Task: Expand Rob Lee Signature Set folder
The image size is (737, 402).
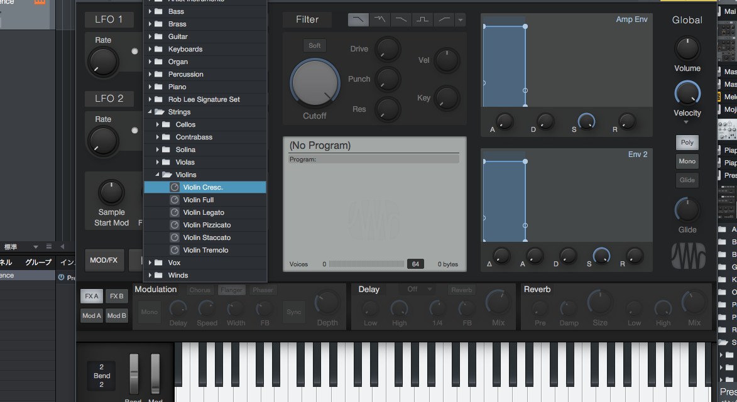Action: coord(150,99)
